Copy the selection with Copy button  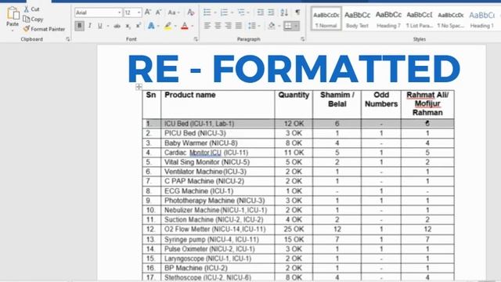(x=33, y=19)
